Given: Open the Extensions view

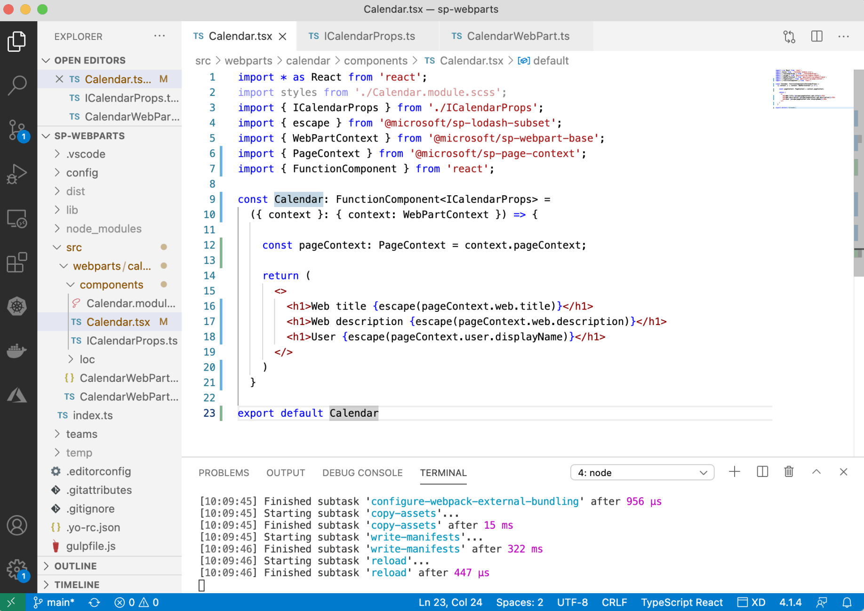Looking at the screenshot, I should pyautogui.click(x=17, y=262).
